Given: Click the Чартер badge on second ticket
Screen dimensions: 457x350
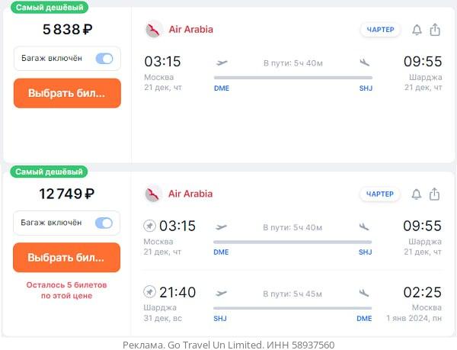Looking at the screenshot, I should 380,194.
